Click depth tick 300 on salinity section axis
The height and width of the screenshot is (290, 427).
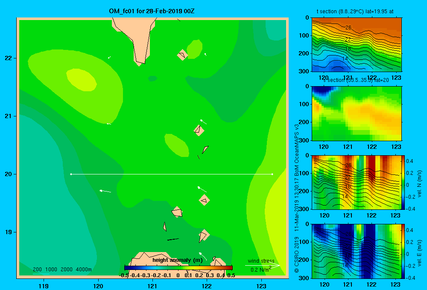pyautogui.click(x=304, y=140)
